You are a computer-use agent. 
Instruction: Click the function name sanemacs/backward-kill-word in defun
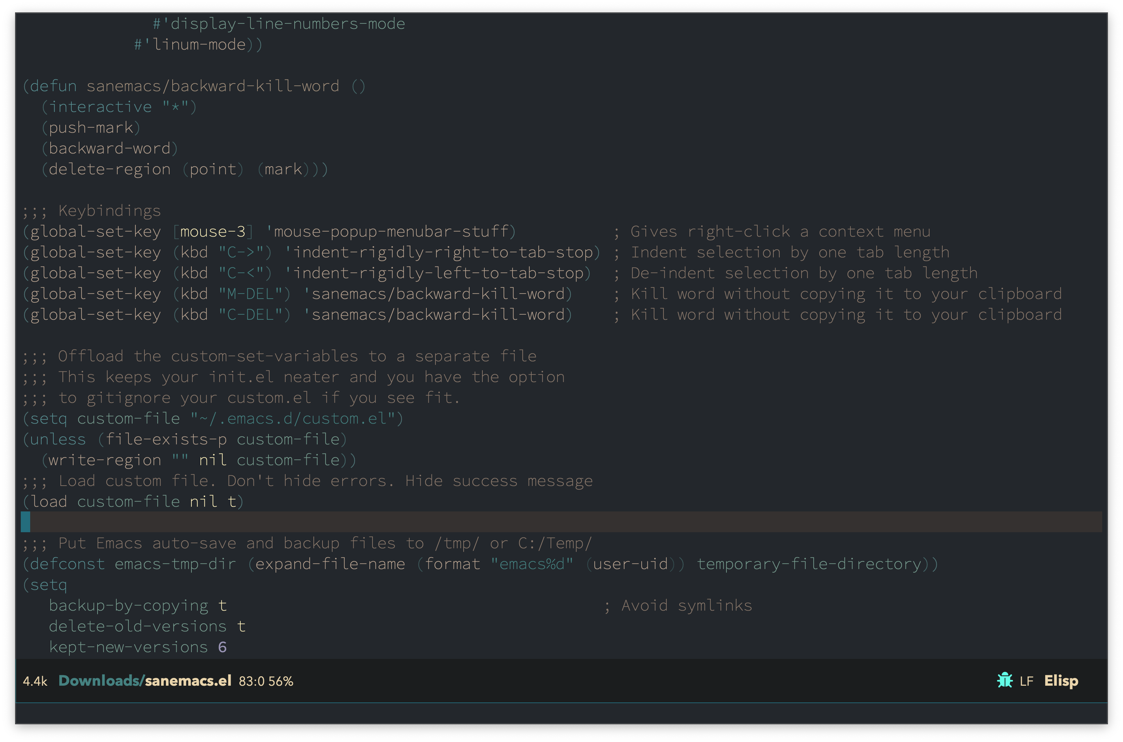tap(213, 86)
